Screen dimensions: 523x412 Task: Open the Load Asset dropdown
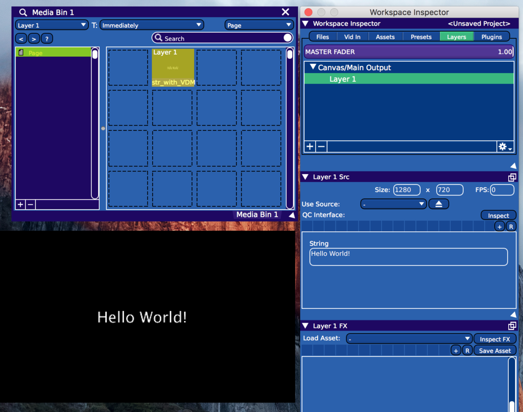pos(409,338)
